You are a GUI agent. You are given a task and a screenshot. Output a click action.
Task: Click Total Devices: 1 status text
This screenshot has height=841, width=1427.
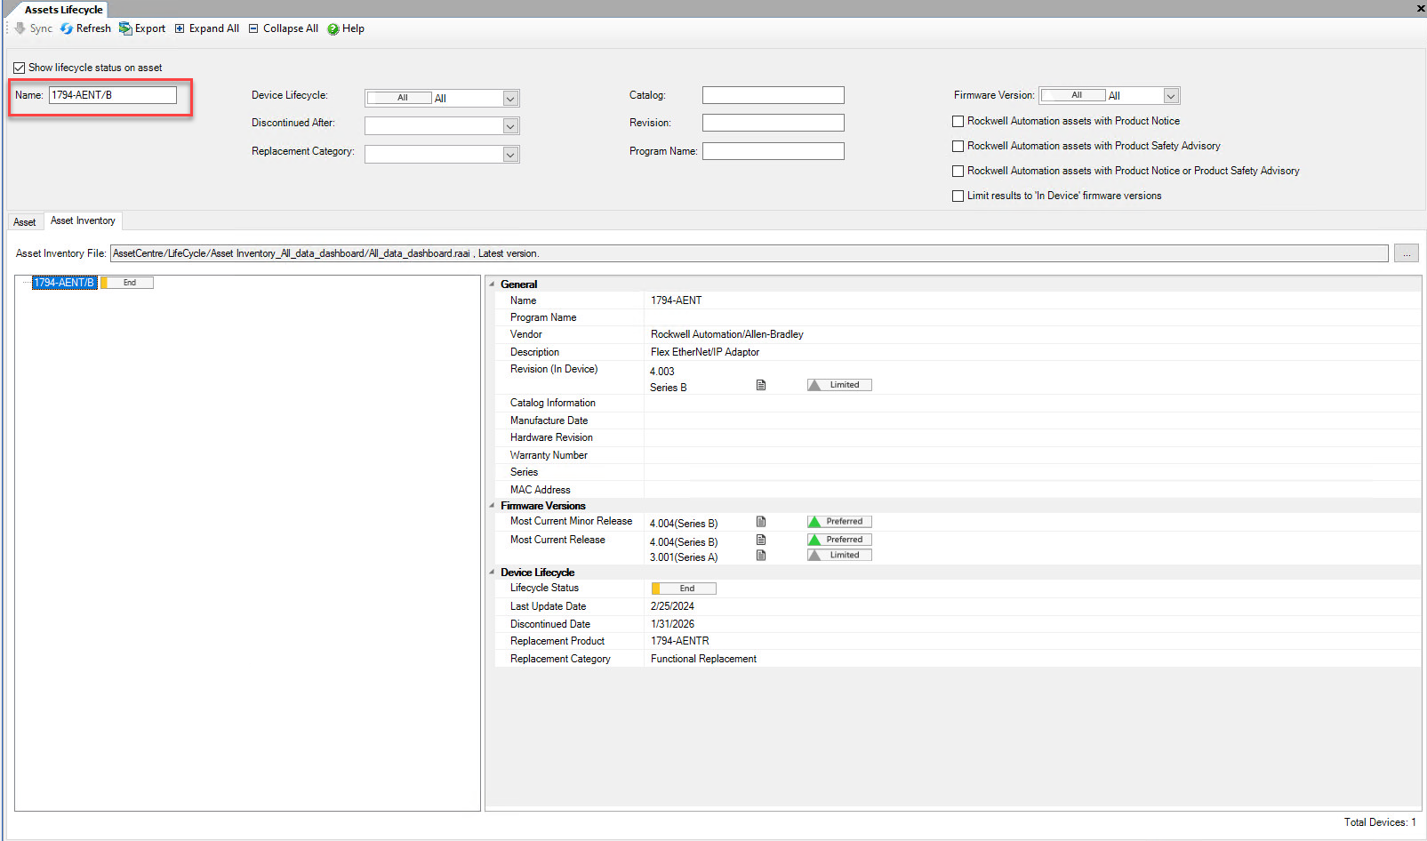point(1380,822)
